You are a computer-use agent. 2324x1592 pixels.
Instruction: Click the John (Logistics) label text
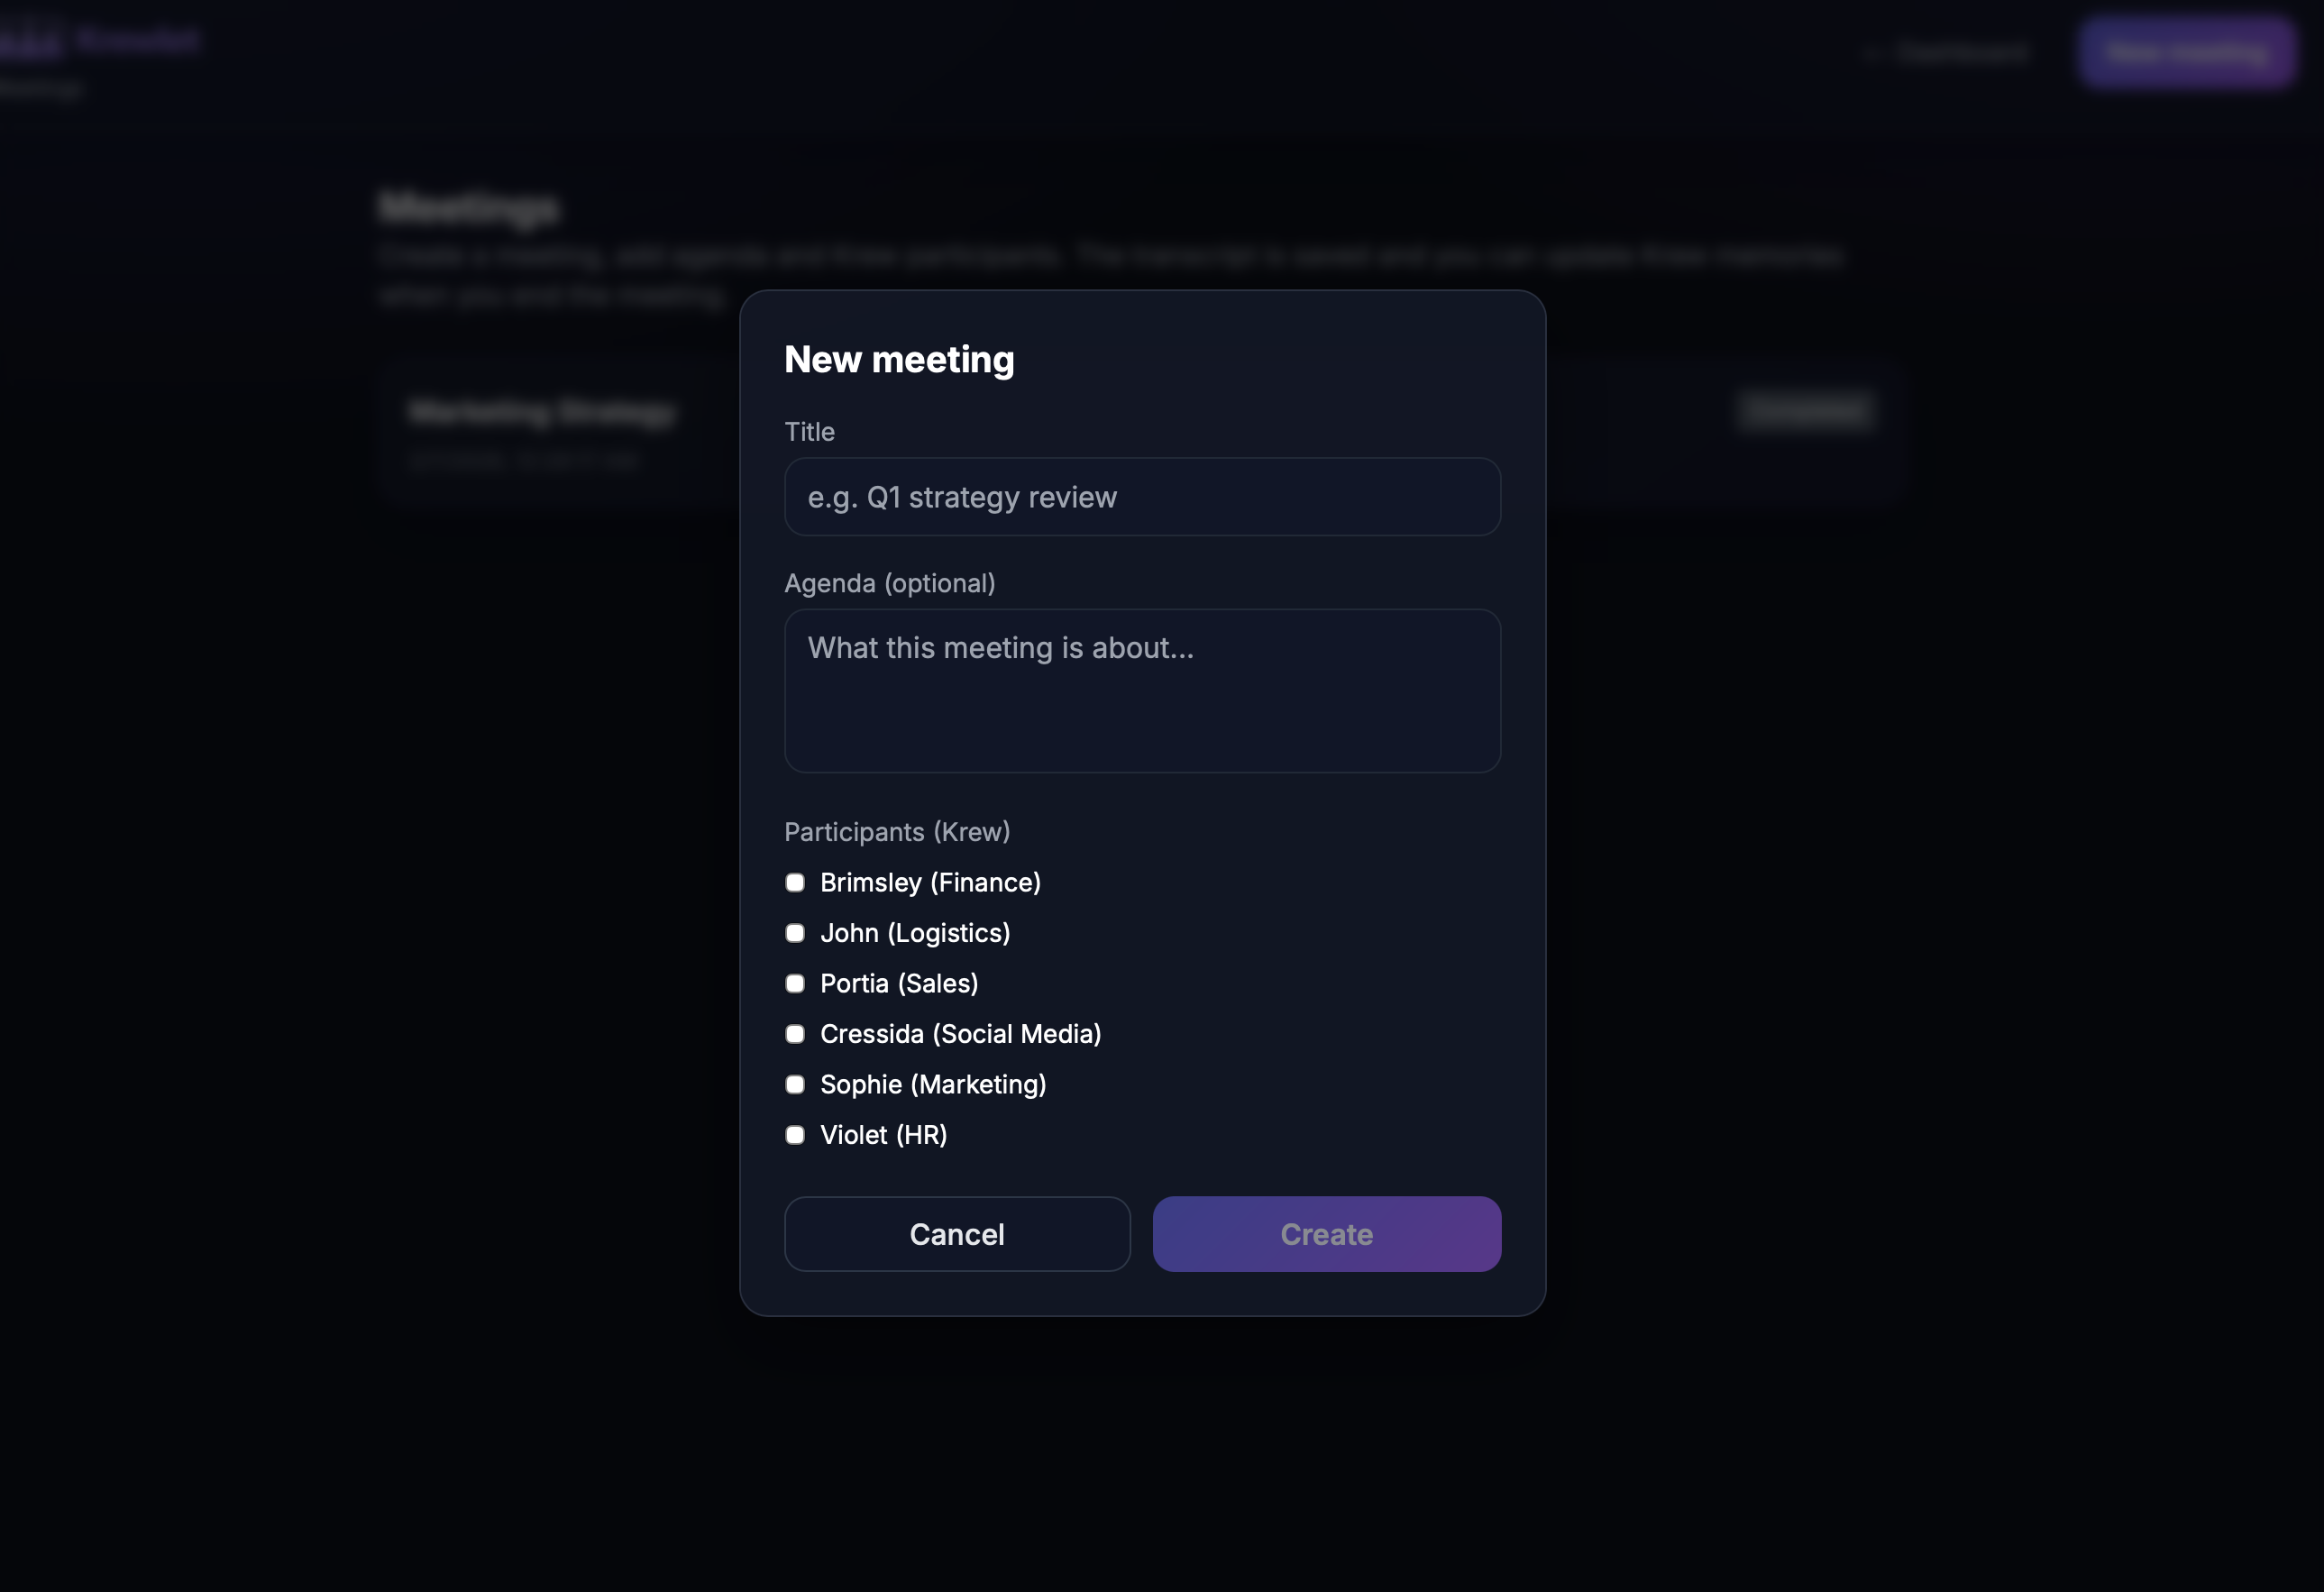point(915,933)
